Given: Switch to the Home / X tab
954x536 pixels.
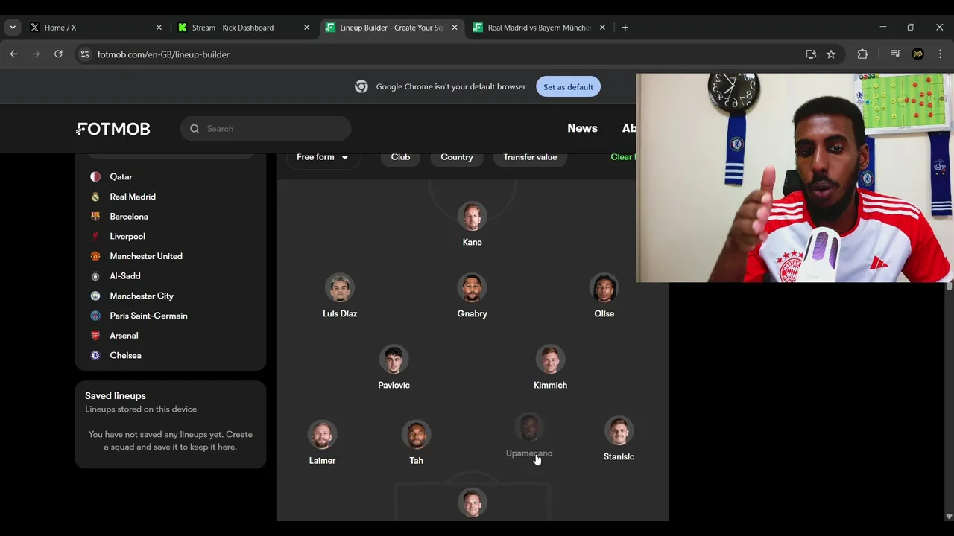Looking at the screenshot, I should click(x=96, y=28).
